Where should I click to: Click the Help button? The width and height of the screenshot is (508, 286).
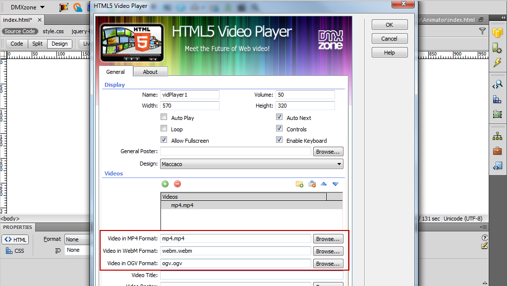pos(390,53)
